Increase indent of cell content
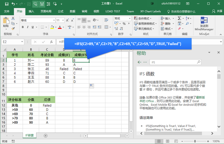 pos(100,27)
